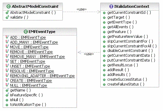
Task: Select the getCurrentConstraintData ( ) method text
Action: point(131,55)
